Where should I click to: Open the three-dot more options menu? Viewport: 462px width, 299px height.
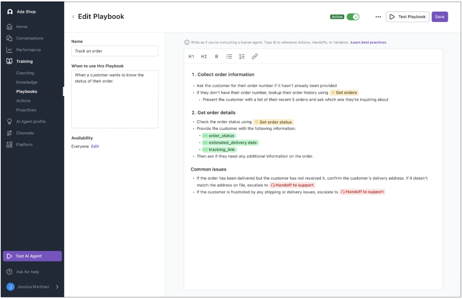click(x=378, y=17)
